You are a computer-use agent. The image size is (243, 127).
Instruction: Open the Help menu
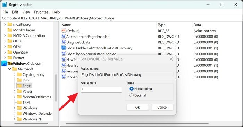[56, 12]
